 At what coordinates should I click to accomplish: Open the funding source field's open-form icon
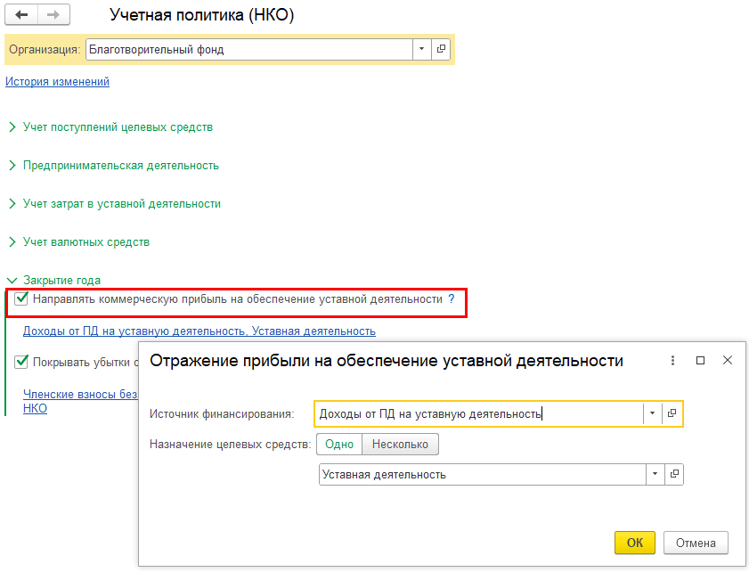point(672,413)
